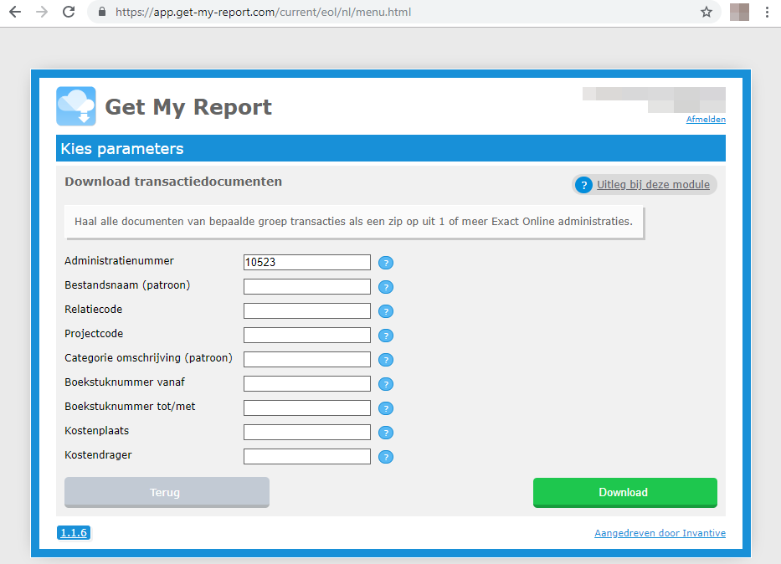The height and width of the screenshot is (564, 781).
Task: Bookmark the page with the star icon
Action: (706, 12)
